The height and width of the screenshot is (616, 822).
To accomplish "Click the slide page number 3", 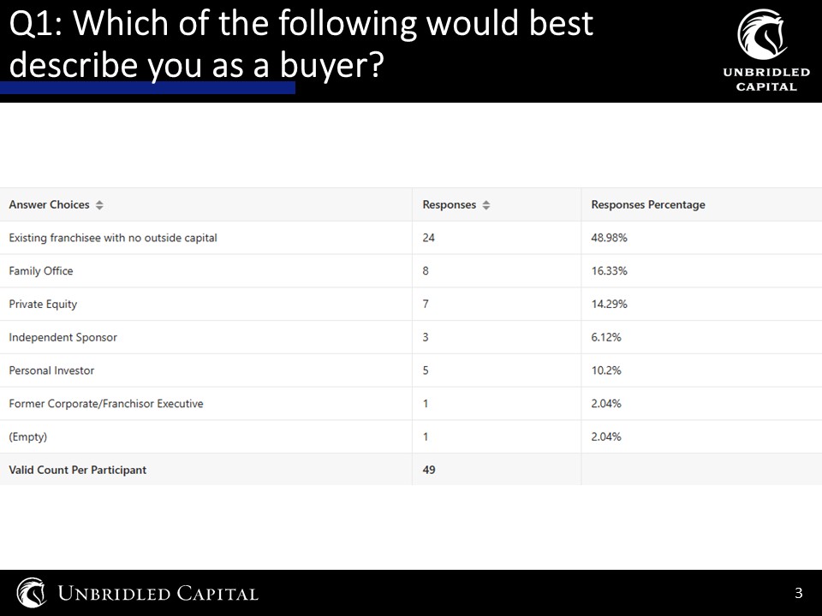I will click(x=798, y=593).
